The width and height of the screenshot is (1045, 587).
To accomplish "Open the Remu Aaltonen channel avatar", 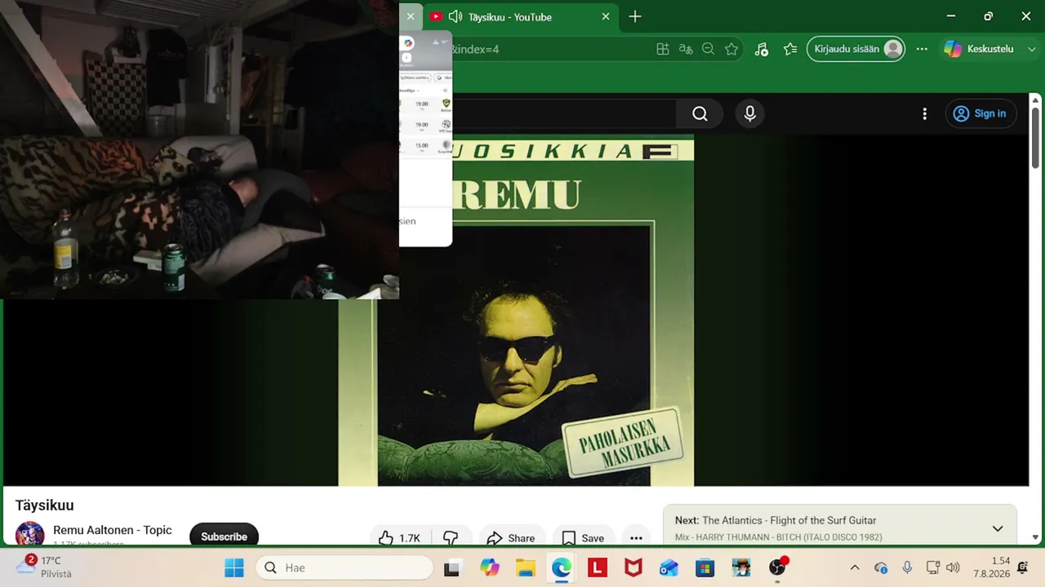I will pyautogui.click(x=30, y=535).
